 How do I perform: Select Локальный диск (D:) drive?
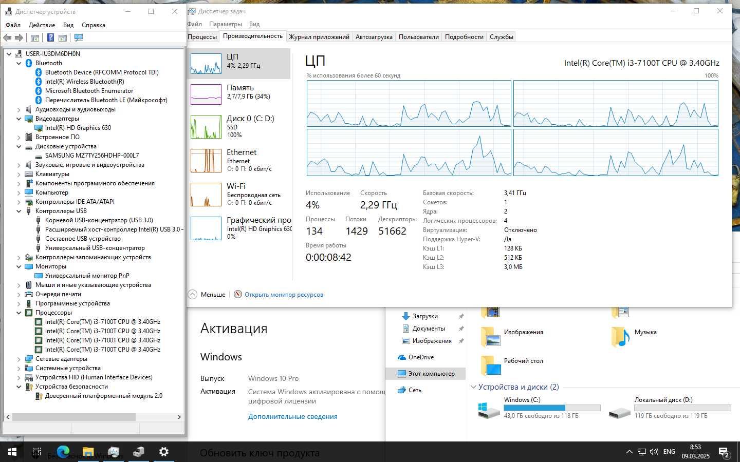click(x=669, y=408)
